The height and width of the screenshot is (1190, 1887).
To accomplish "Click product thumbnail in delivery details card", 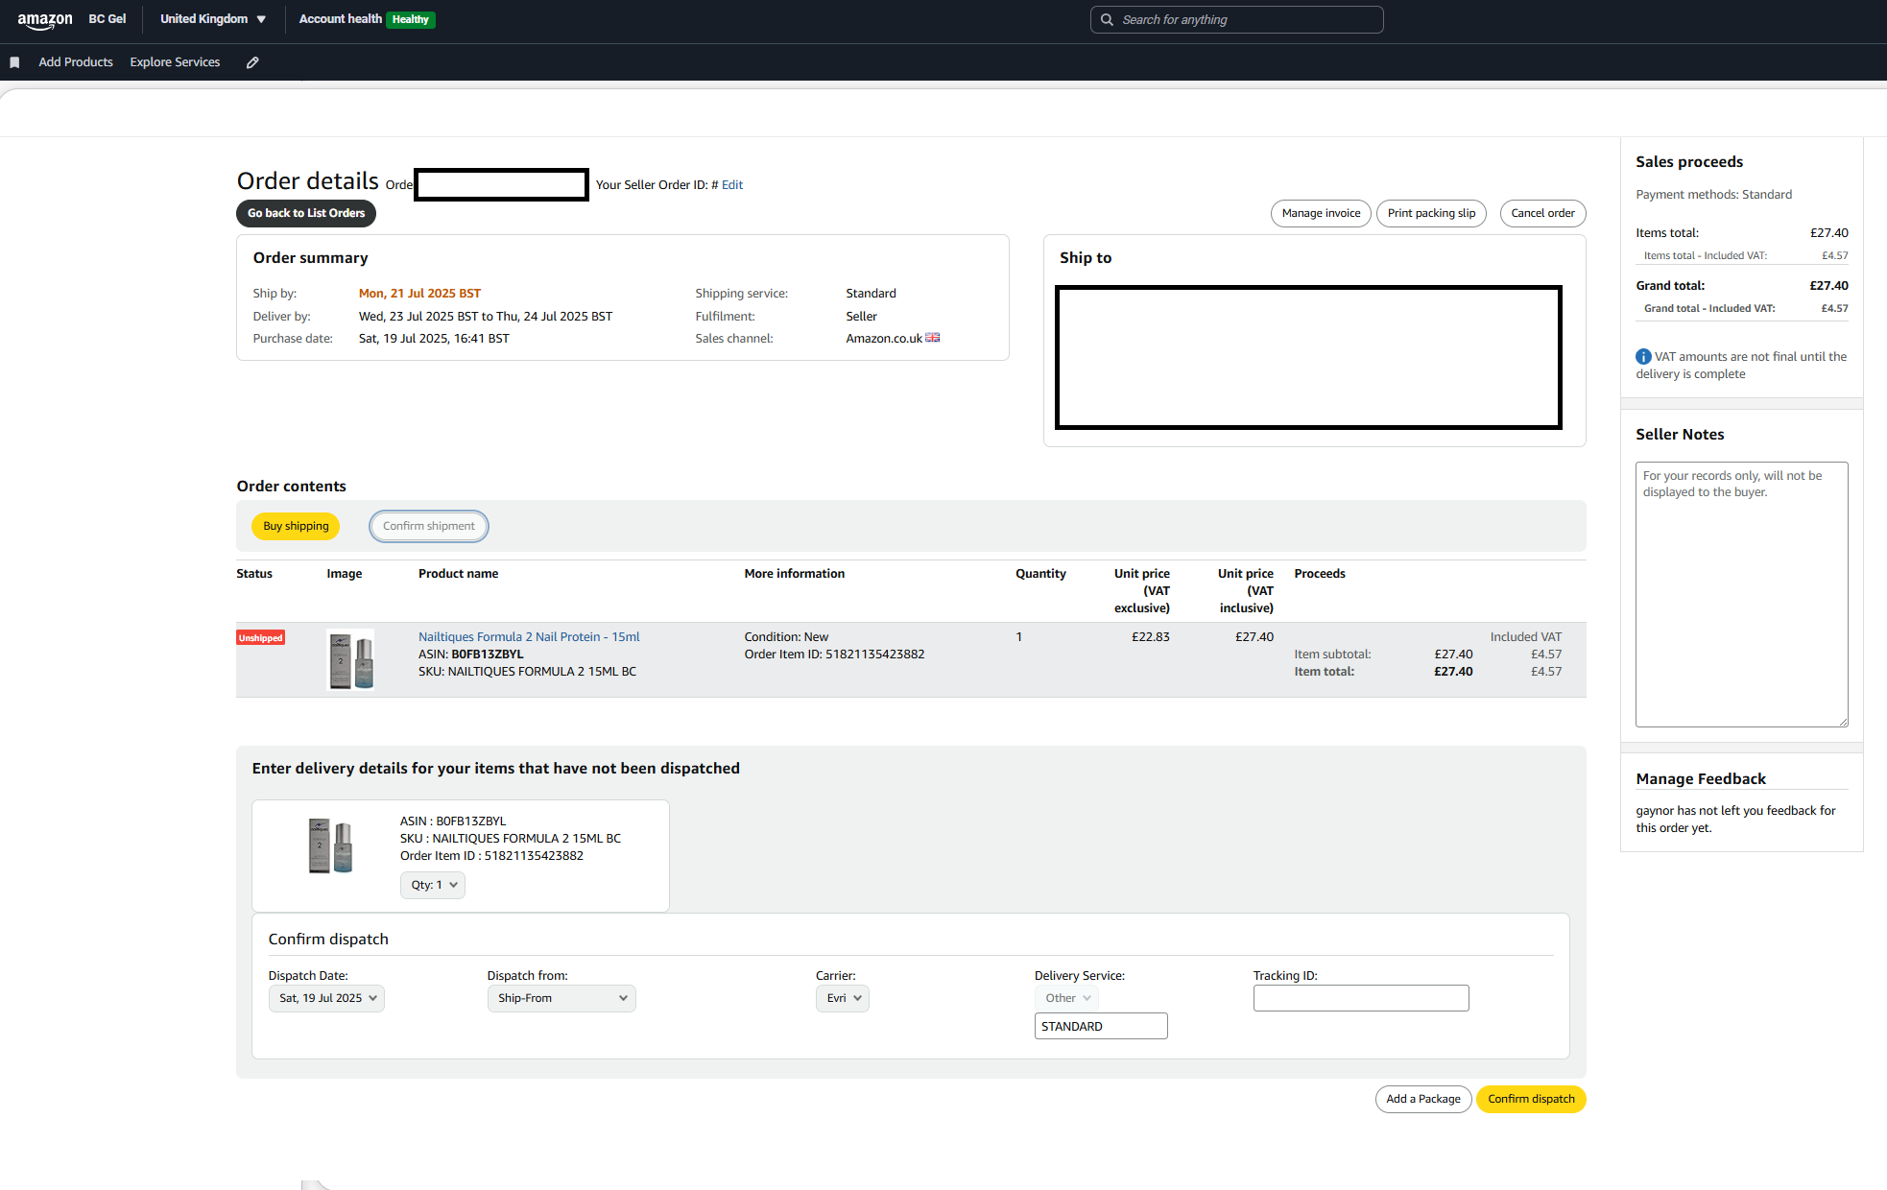I will tap(330, 845).
